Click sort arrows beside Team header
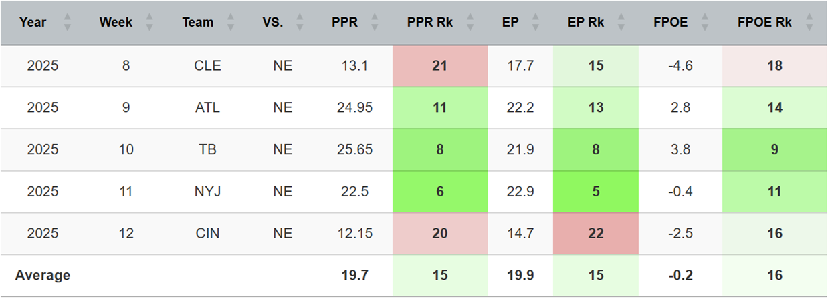The height and width of the screenshot is (299, 834). [232, 23]
